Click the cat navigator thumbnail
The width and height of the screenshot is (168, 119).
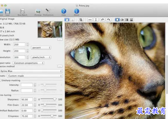point(50,29)
